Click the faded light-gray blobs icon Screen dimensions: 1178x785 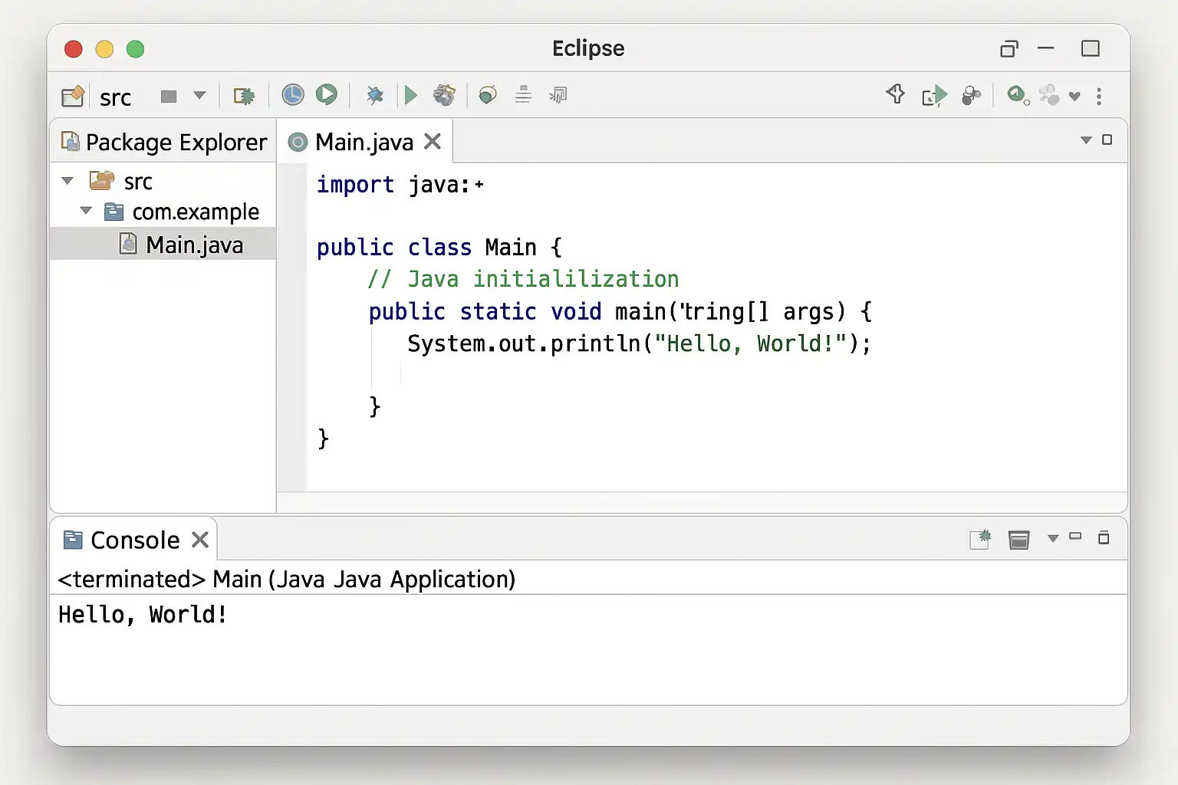point(1048,94)
